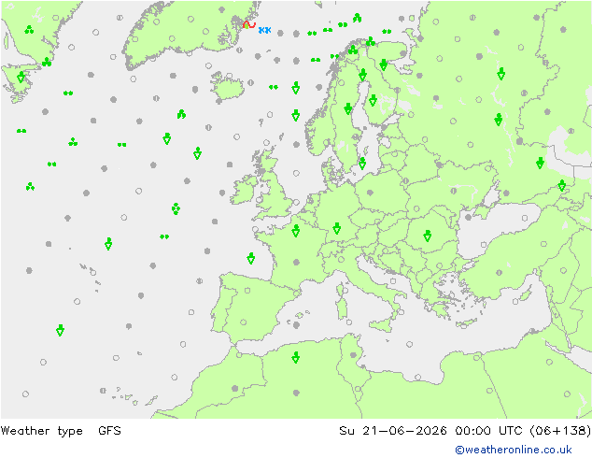The width and height of the screenshot is (592, 458).
Task: Click the red freezing rain symbol near Greenland
Action: tap(248, 25)
